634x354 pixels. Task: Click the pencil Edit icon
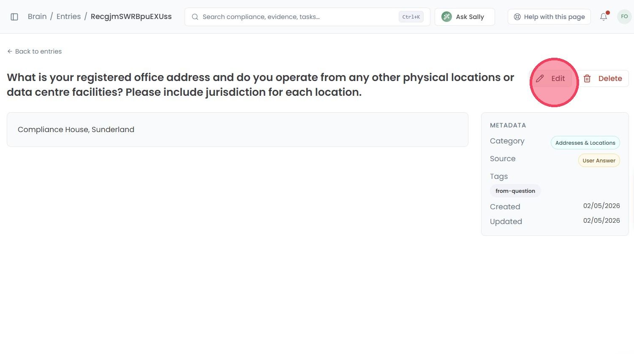540,78
